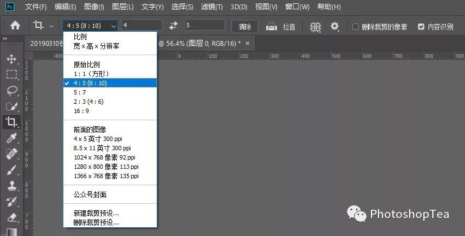The width and height of the screenshot is (465, 236).
Task: Select the Rectangular Marquee tool
Action: tap(11, 74)
